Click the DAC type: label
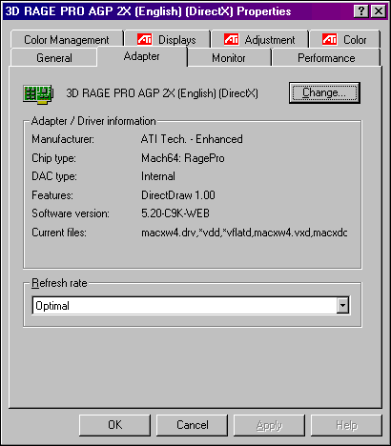This screenshot has width=391, height=446. [x=54, y=176]
